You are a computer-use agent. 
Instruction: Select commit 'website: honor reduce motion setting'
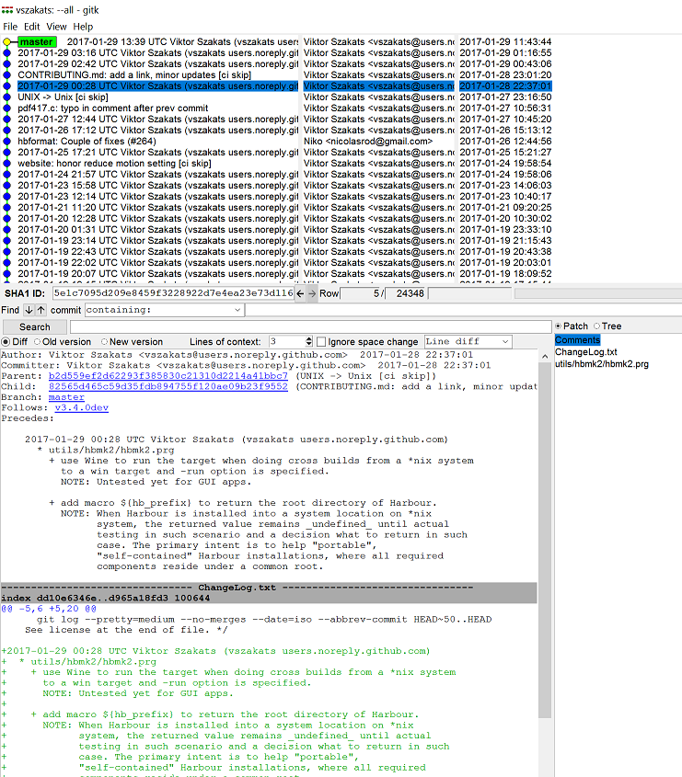tap(114, 164)
